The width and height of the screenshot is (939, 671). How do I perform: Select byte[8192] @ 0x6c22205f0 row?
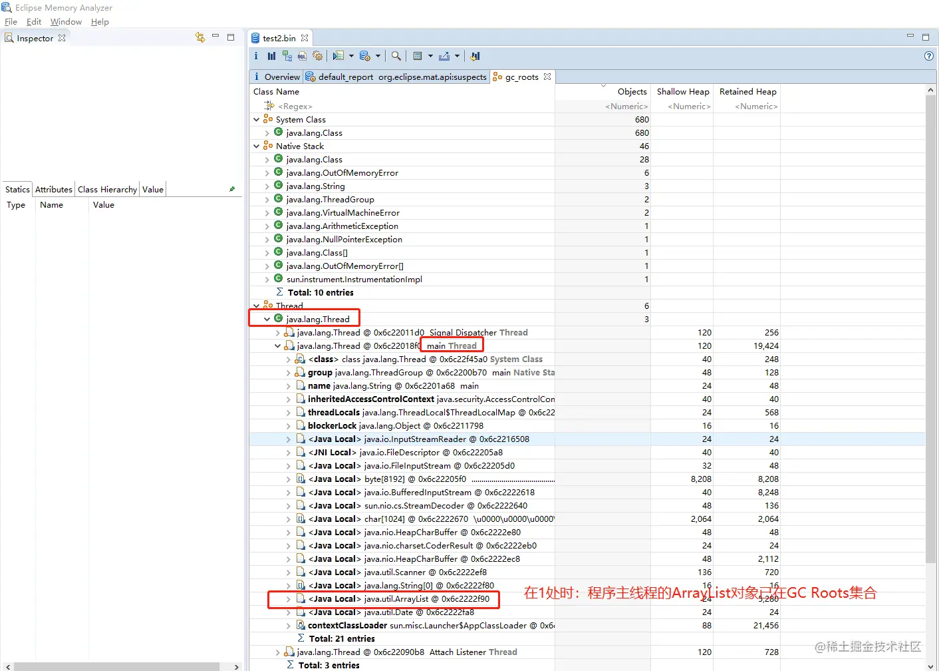click(587, 479)
